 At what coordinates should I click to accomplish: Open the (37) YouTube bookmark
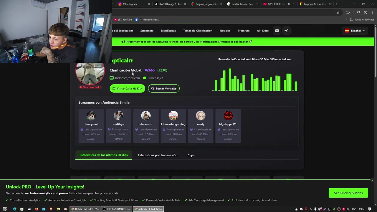[x=123, y=19]
